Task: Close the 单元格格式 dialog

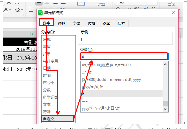Action: click(173, 13)
